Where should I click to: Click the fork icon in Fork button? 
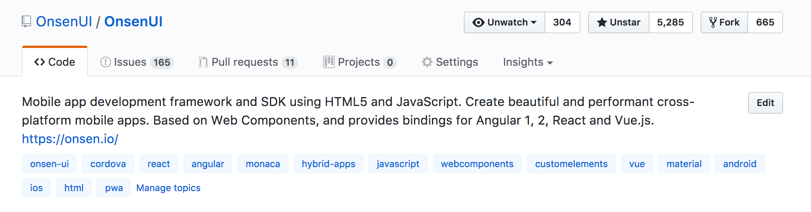pos(713,22)
